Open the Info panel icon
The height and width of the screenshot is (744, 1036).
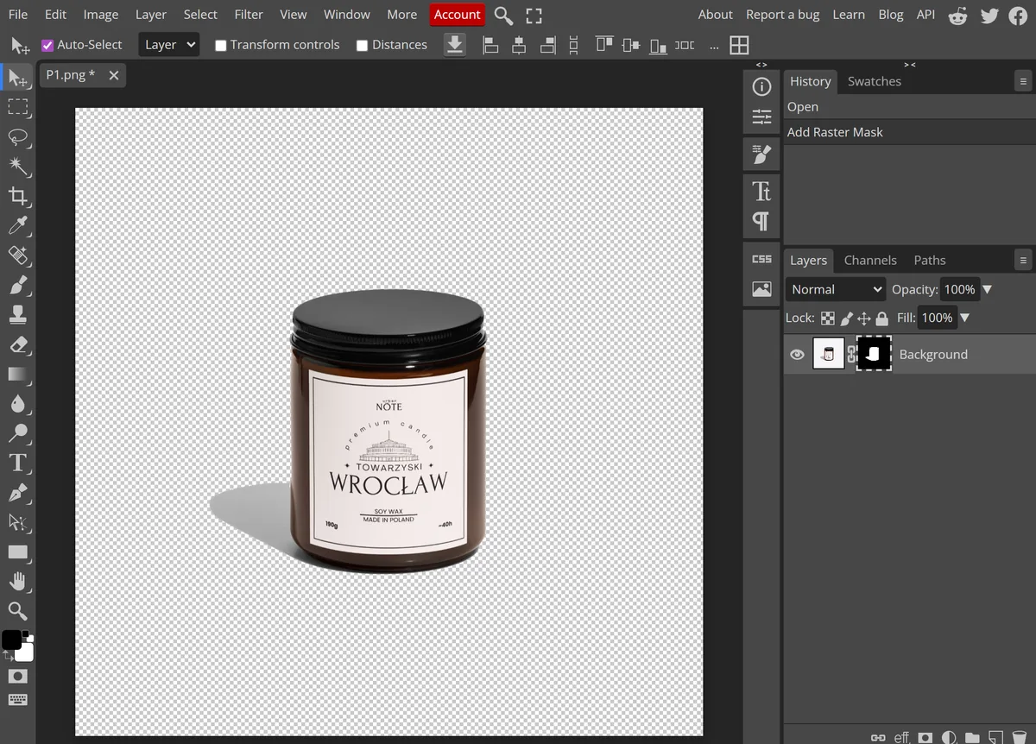point(761,86)
